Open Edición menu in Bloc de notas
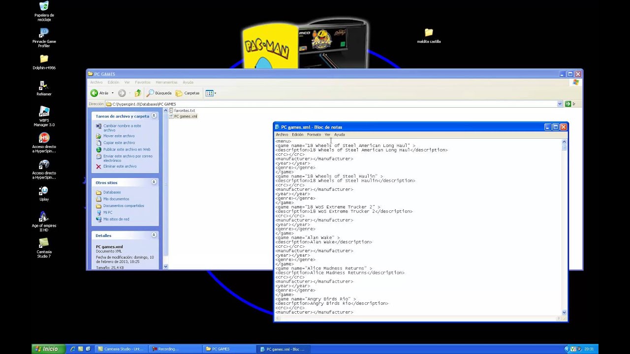 coord(297,135)
